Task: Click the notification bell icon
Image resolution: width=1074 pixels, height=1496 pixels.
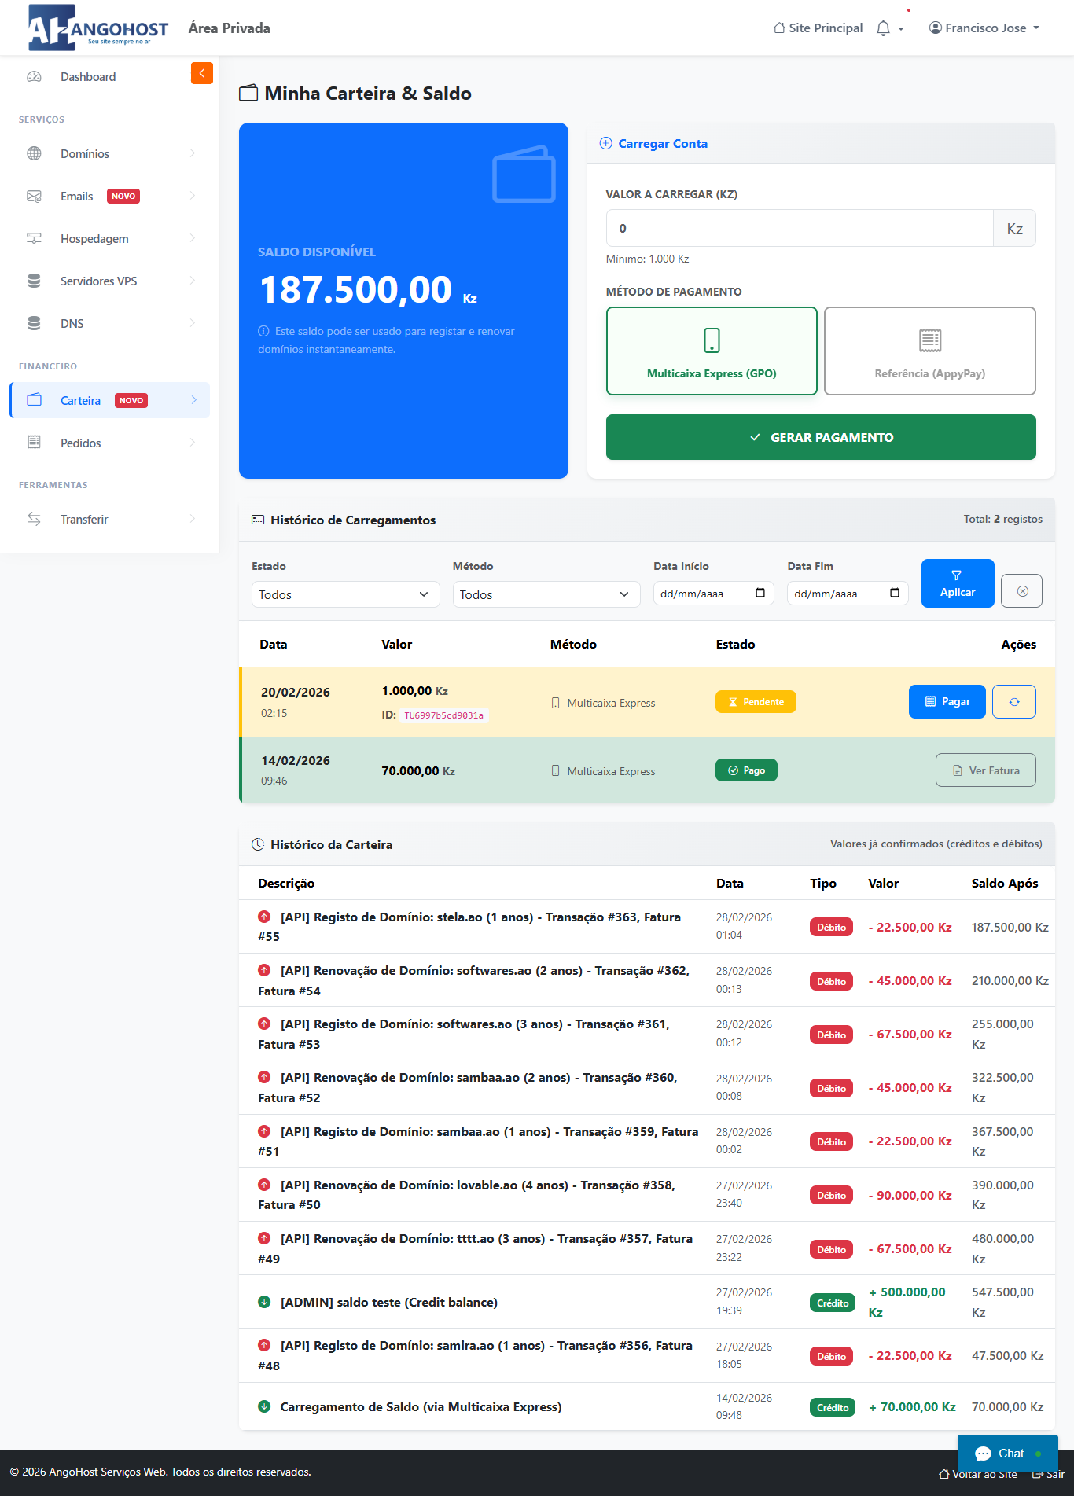Action: [884, 28]
